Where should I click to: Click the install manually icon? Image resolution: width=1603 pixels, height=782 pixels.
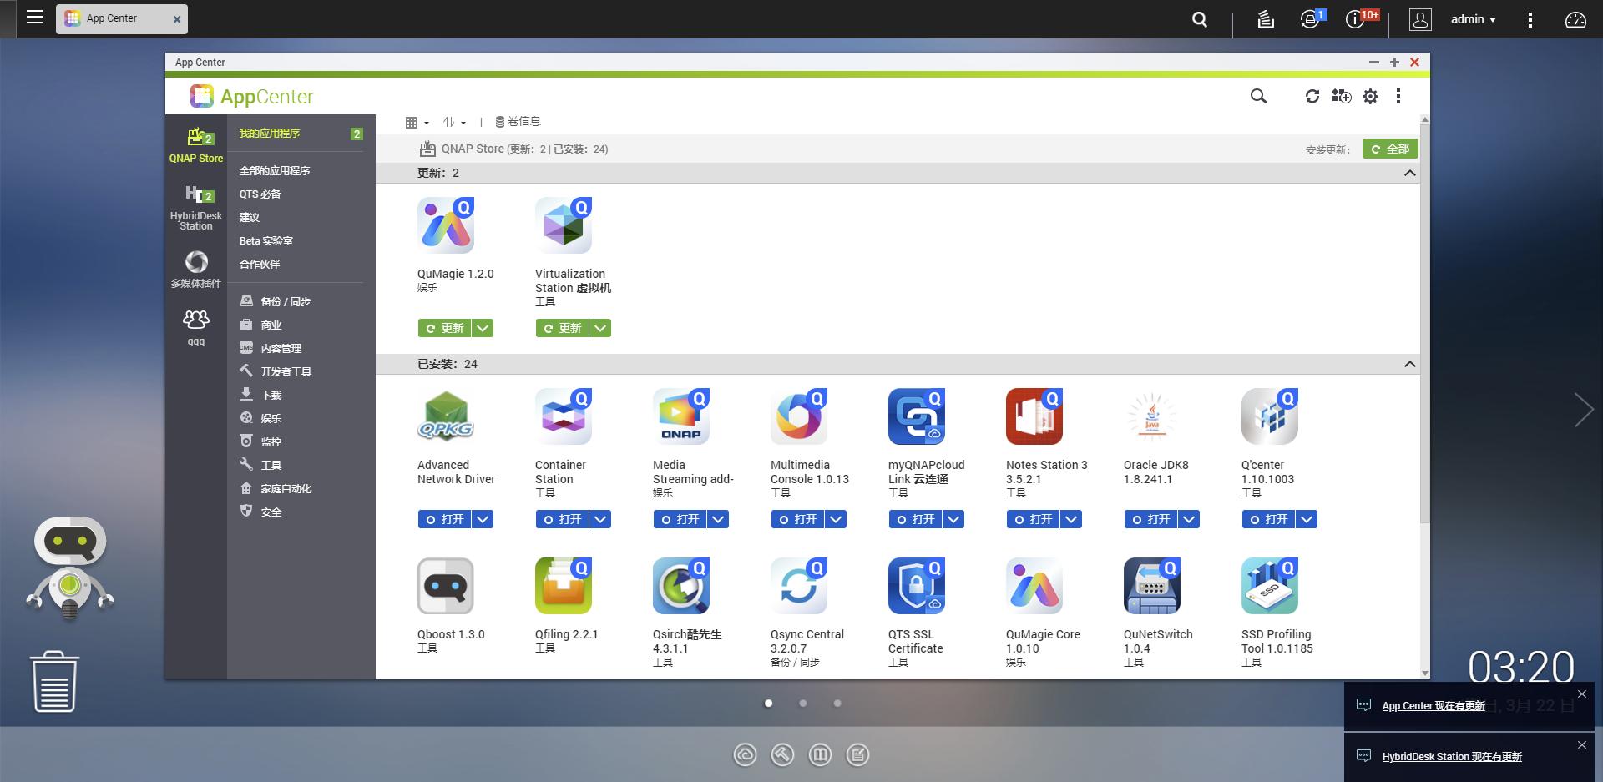(x=1341, y=96)
